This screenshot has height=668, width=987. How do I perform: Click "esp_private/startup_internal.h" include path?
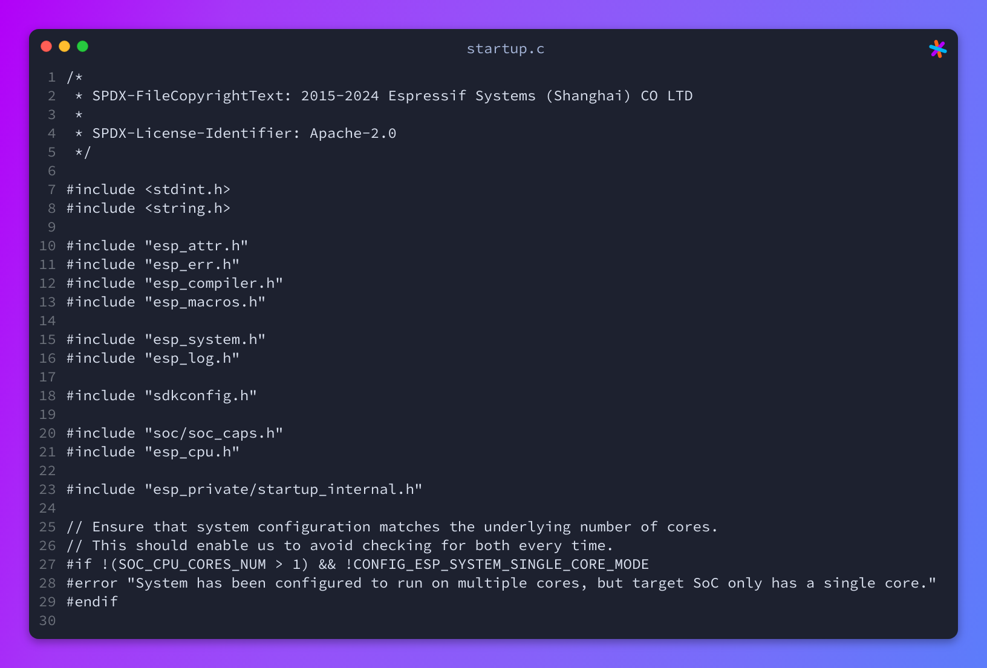tap(284, 490)
